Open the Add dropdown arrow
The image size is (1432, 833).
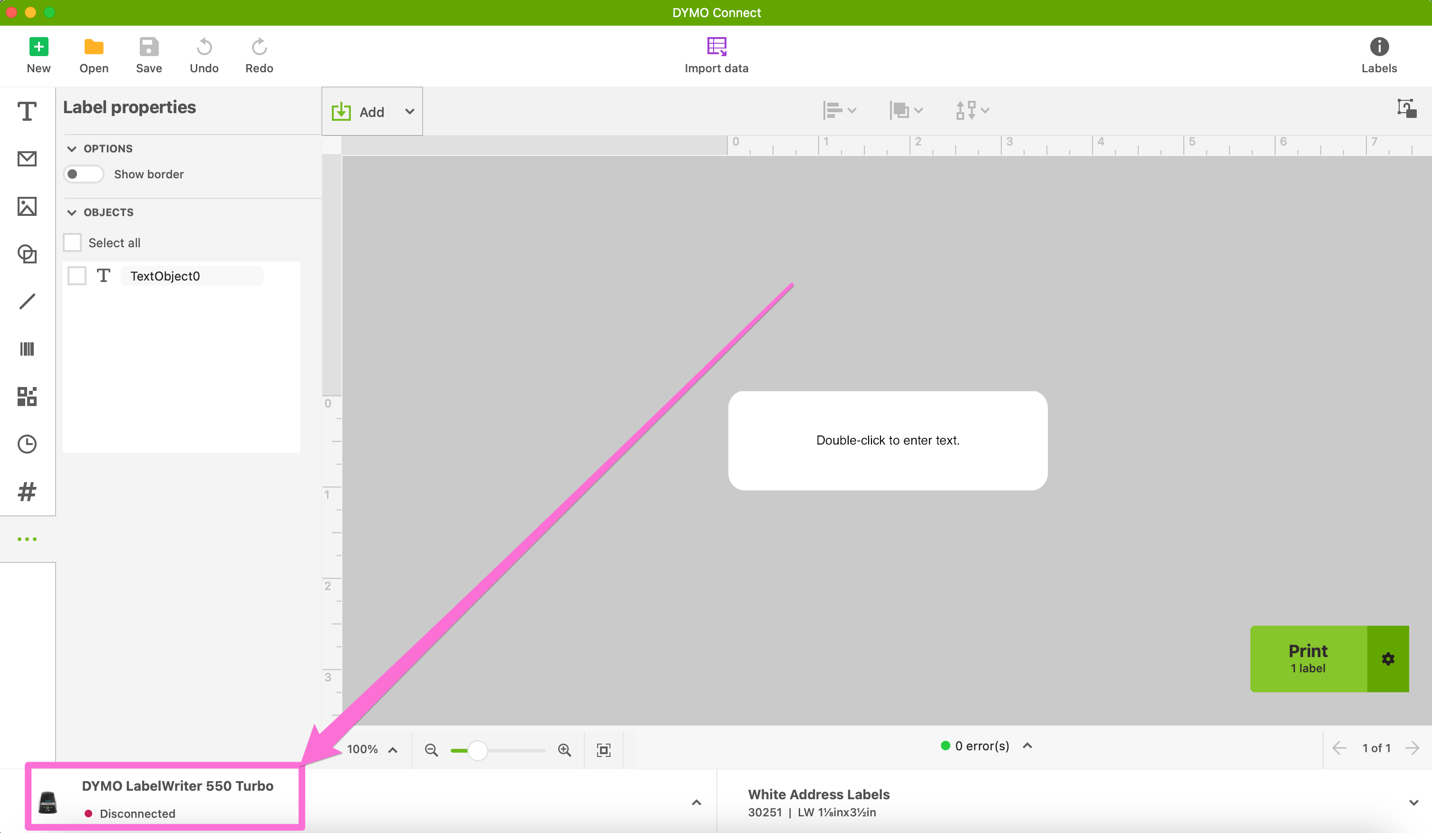(409, 111)
